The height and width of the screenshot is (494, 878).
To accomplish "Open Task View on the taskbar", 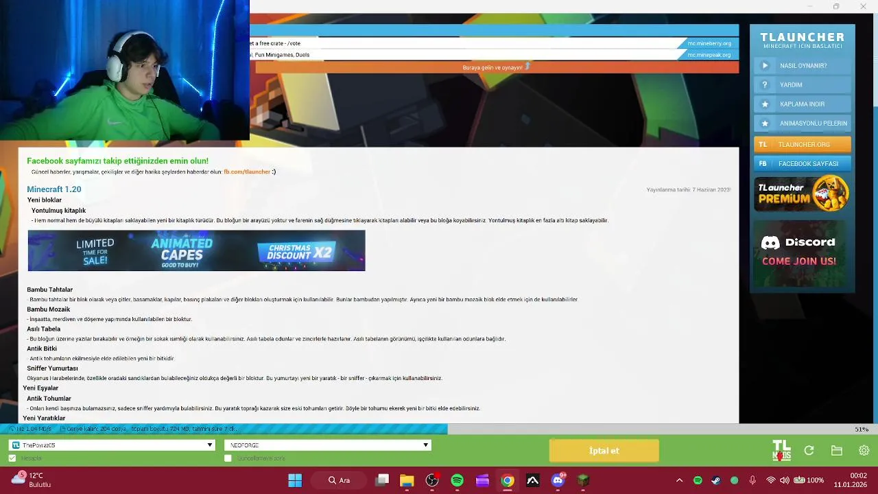I will (x=382, y=480).
